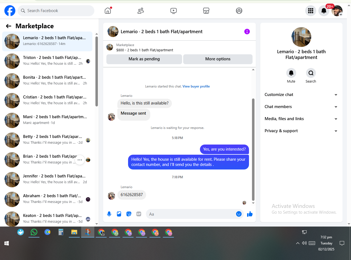Click Mark as pending
Screen dimensions: 351x260
[144, 59]
